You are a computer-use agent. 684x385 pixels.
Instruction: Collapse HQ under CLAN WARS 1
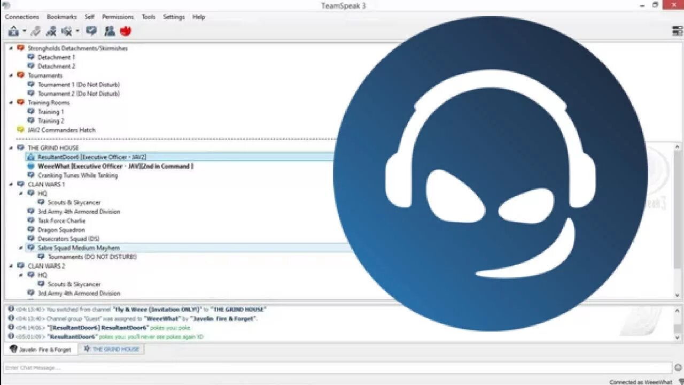pos(21,194)
